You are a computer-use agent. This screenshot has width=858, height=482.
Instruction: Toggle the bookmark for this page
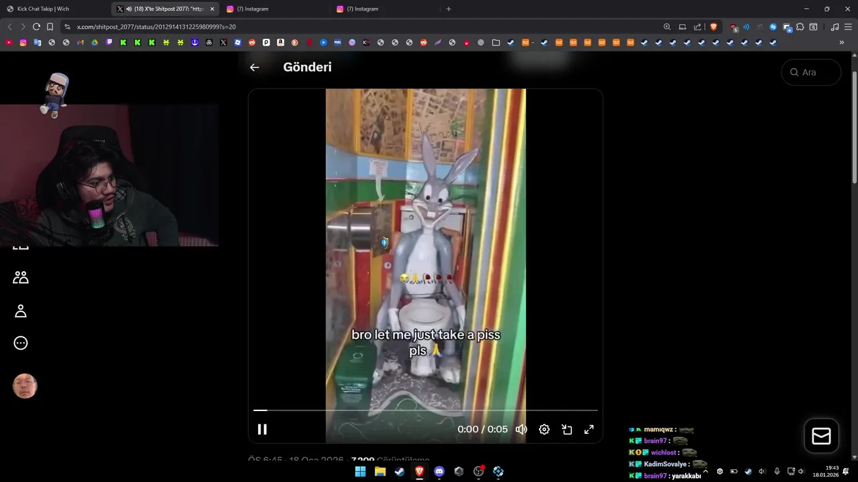pyautogui.click(x=50, y=27)
